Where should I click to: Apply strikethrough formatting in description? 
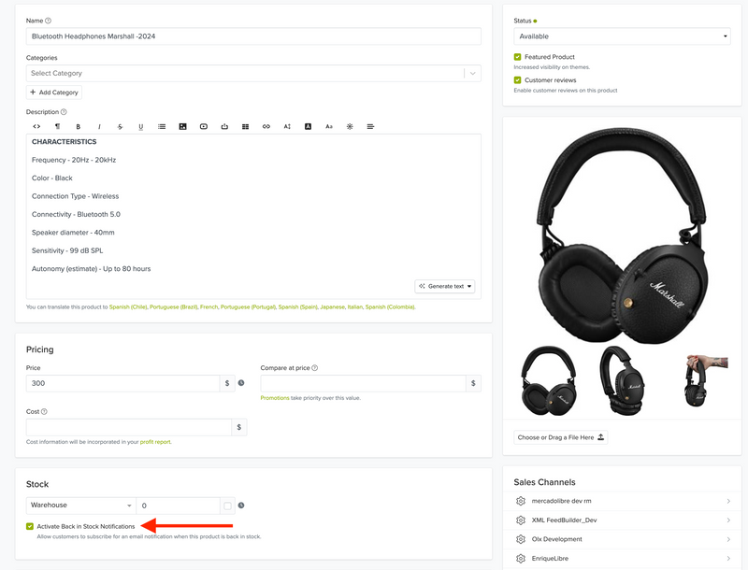point(120,126)
